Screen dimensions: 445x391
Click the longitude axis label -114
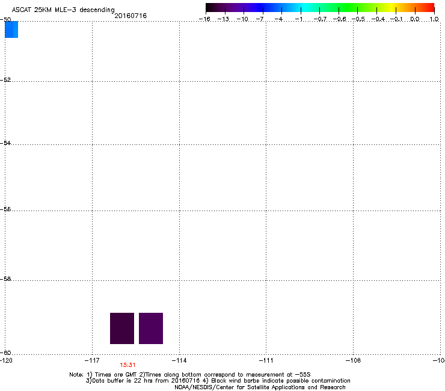coord(179,360)
